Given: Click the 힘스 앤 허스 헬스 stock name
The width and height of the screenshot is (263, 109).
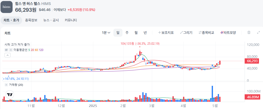Looking at the screenshot, I should pyautogui.click(x=27, y=4).
